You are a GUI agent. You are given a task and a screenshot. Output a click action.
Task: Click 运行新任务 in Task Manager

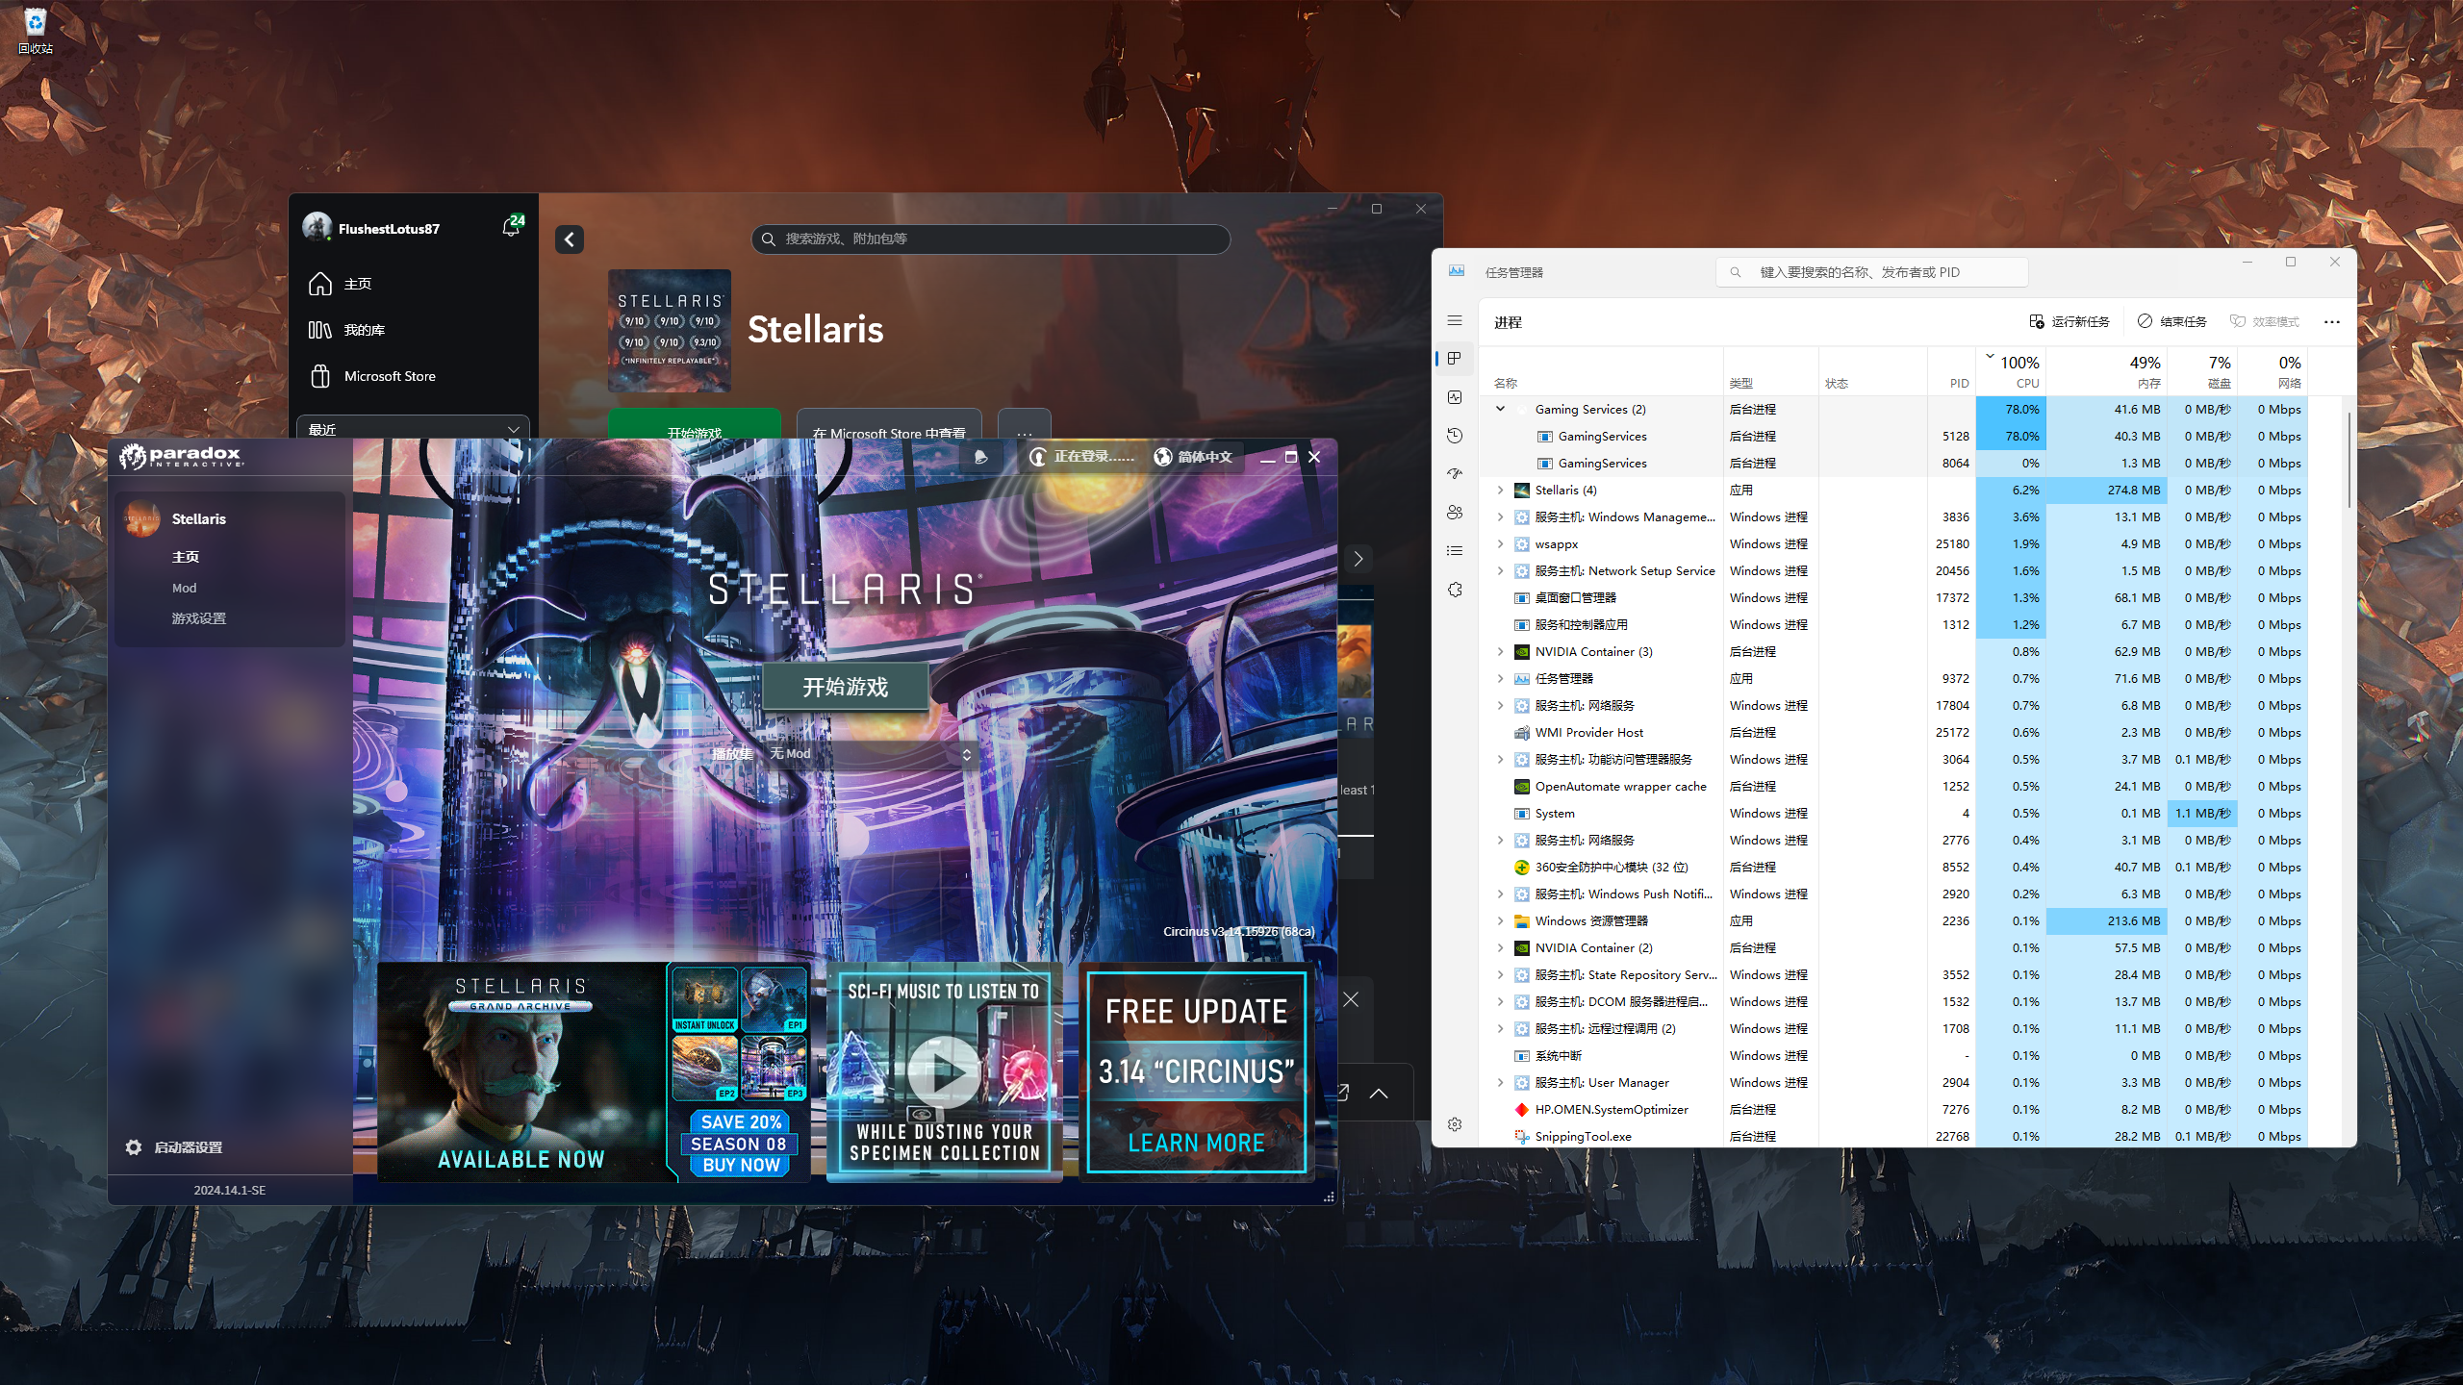coord(2069,321)
